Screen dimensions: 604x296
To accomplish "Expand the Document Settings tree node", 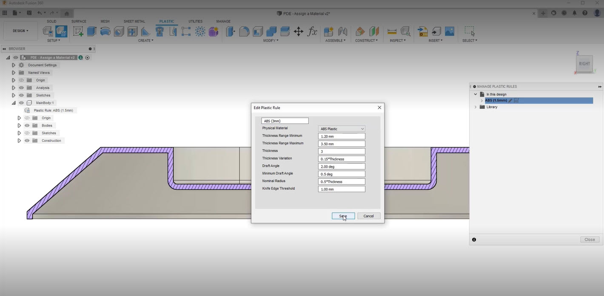I will tap(14, 65).
